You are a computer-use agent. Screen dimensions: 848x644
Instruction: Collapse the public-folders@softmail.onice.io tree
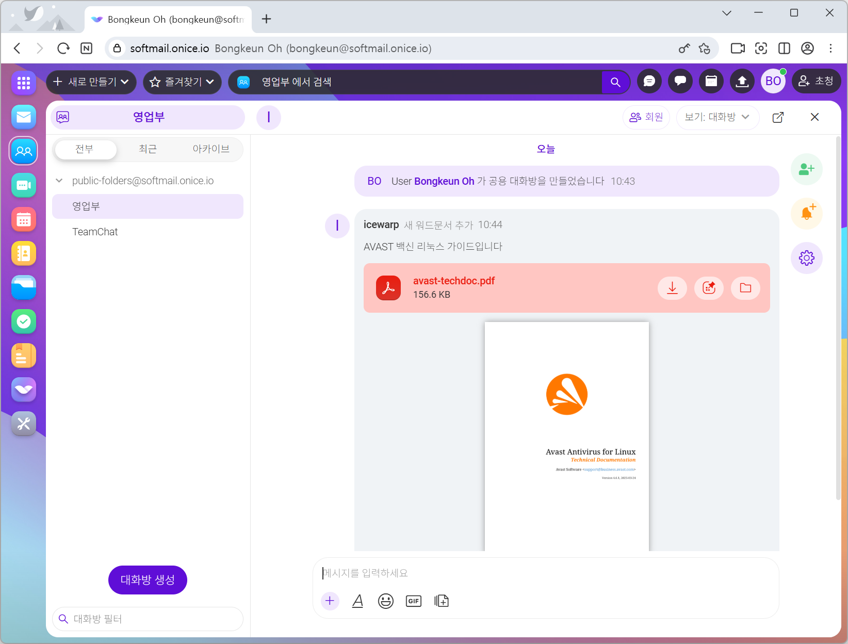[59, 181]
